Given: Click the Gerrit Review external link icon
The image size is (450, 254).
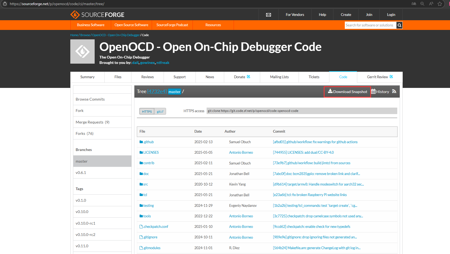Looking at the screenshot, I should click(391, 77).
